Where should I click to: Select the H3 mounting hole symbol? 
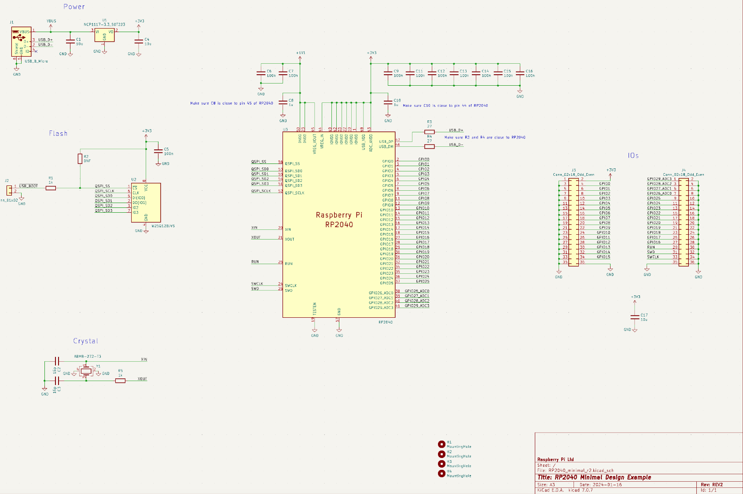click(441, 464)
